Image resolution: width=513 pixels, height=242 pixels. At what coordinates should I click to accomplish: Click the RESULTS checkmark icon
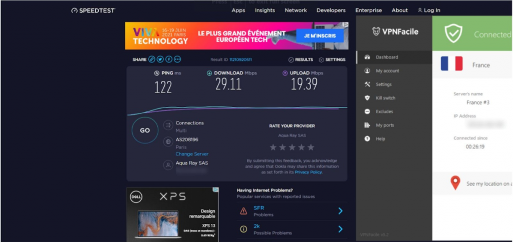click(x=291, y=60)
